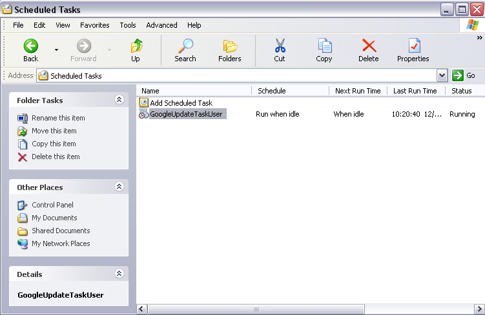Viewport: 485px width, 315px height.
Task: Click the Rename this item icon
Action: tap(23, 119)
